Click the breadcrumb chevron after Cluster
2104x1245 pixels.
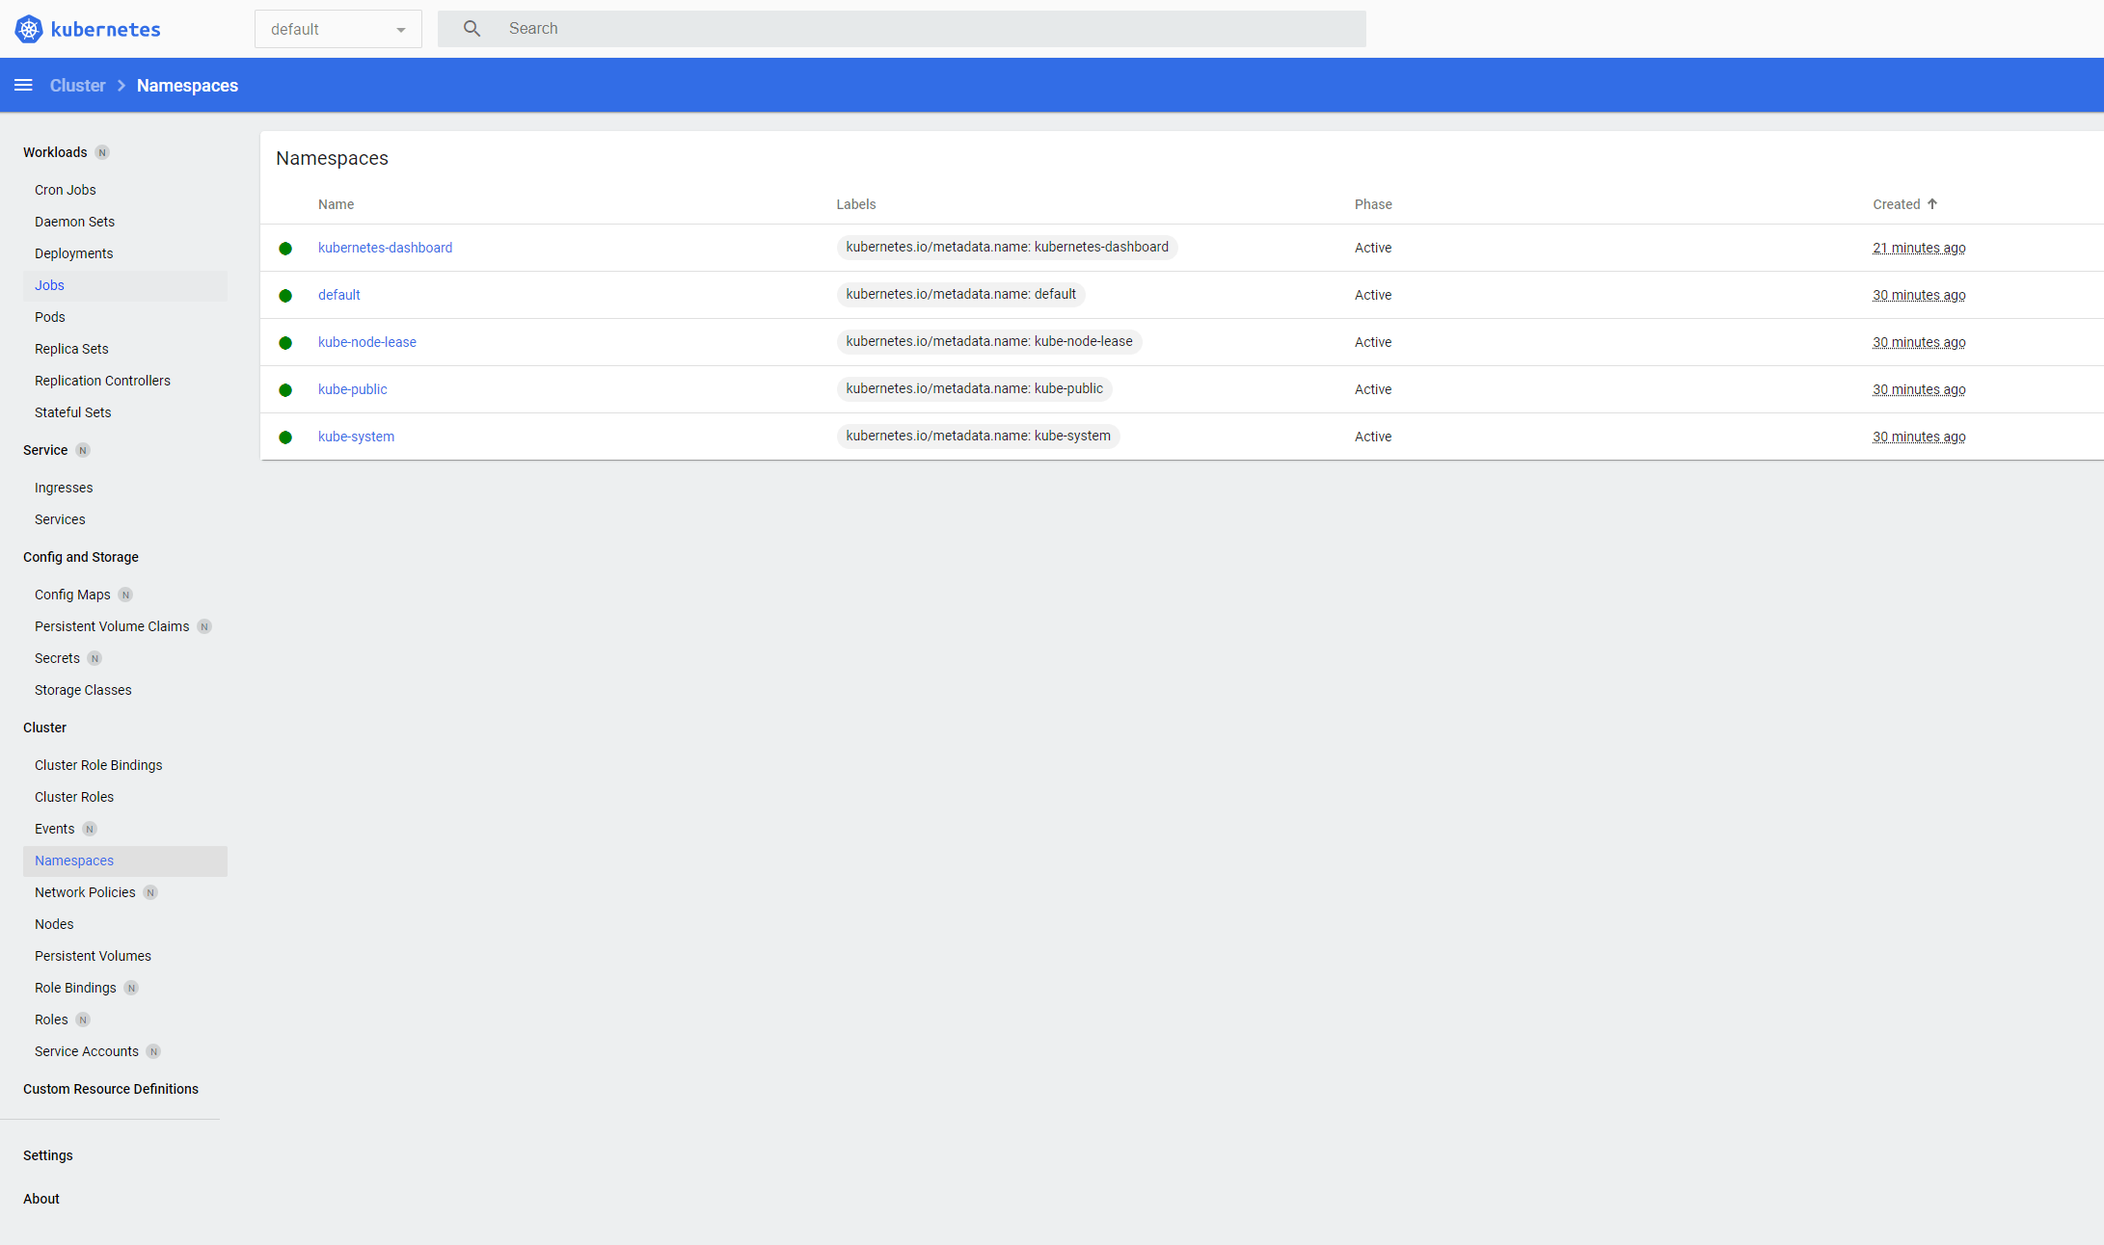pyautogui.click(x=121, y=86)
